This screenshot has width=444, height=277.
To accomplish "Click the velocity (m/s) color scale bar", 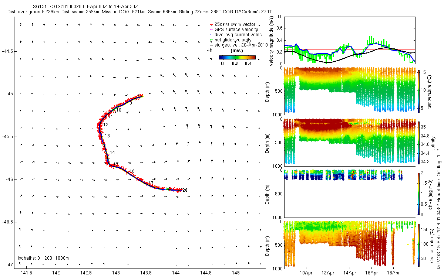I will pyautogui.click(x=237, y=57).
